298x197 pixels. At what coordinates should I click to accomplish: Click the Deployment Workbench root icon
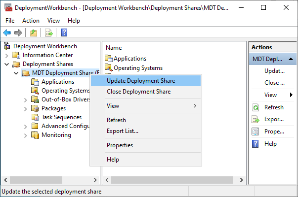pyautogui.click(x=7, y=46)
